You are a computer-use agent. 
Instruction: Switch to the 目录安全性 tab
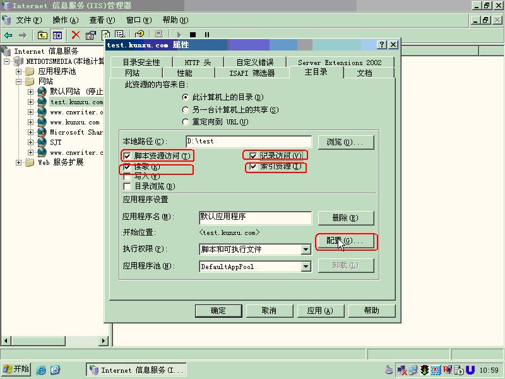tap(141, 63)
